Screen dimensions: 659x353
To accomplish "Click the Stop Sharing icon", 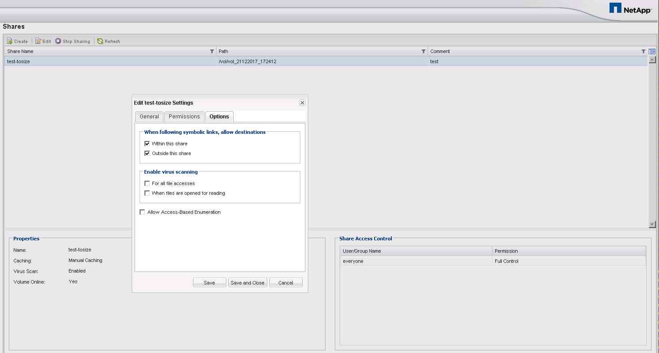I will (58, 41).
